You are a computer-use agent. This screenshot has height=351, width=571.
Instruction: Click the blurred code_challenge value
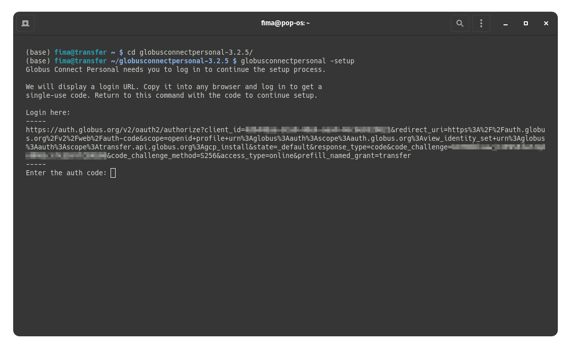click(x=497, y=147)
